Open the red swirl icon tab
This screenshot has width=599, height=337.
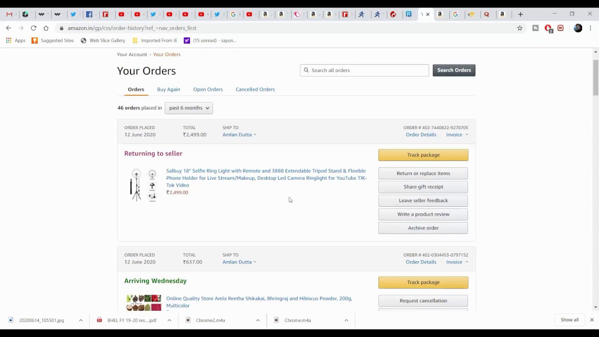tap(393, 15)
